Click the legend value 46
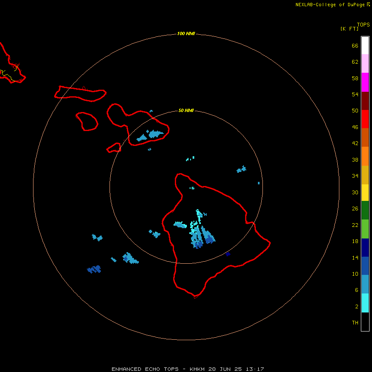Viewport: 372px width, 372px height. (355, 127)
